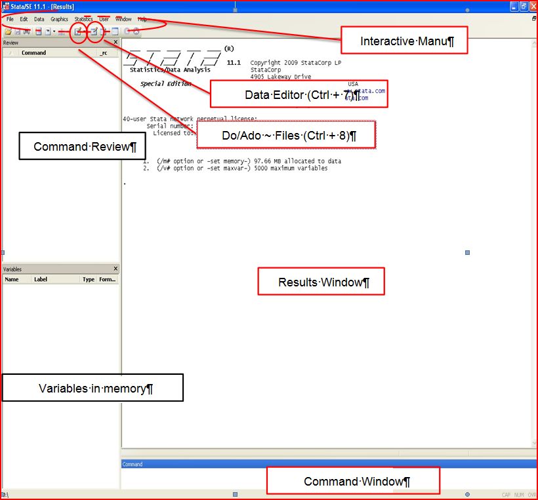538x500 pixels.
Task: Click the sort-order column header before Command
Action: (x=10, y=53)
